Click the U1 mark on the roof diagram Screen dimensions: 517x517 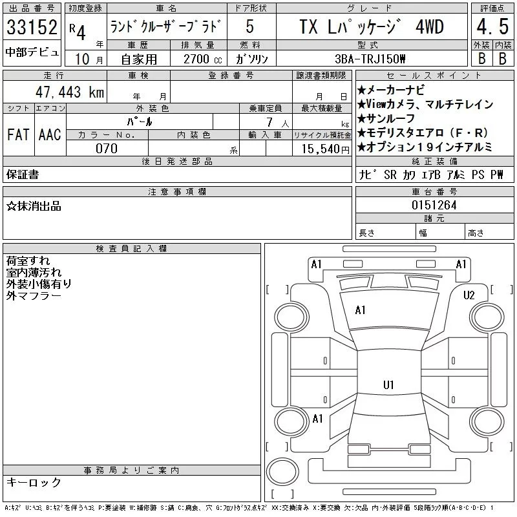388,385
